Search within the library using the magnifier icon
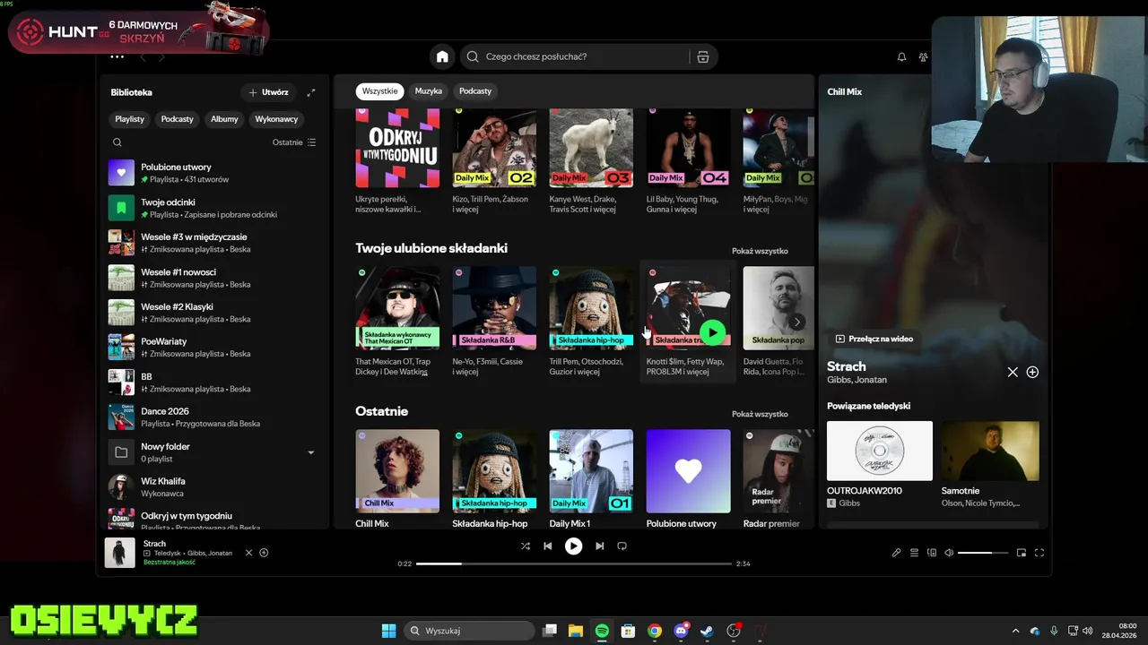The height and width of the screenshot is (645, 1148). [117, 142]
